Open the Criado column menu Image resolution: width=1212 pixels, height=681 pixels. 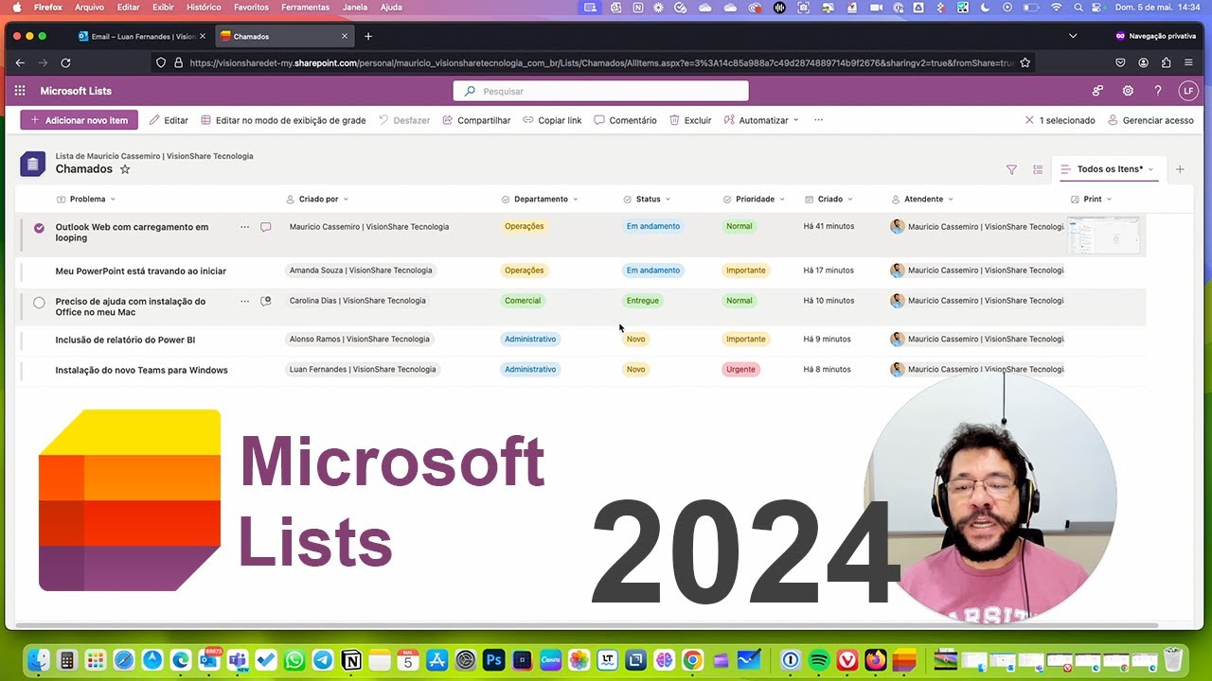click(829, 200)
